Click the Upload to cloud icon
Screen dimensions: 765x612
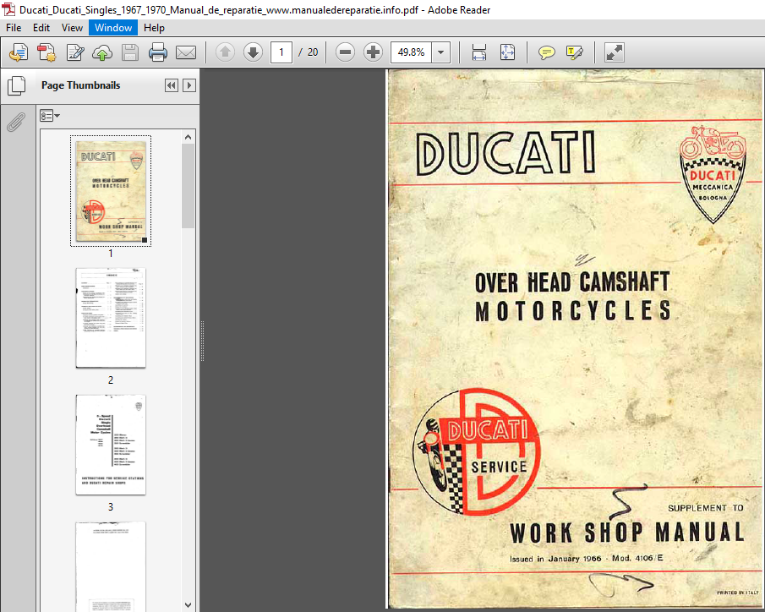[102, 52]
